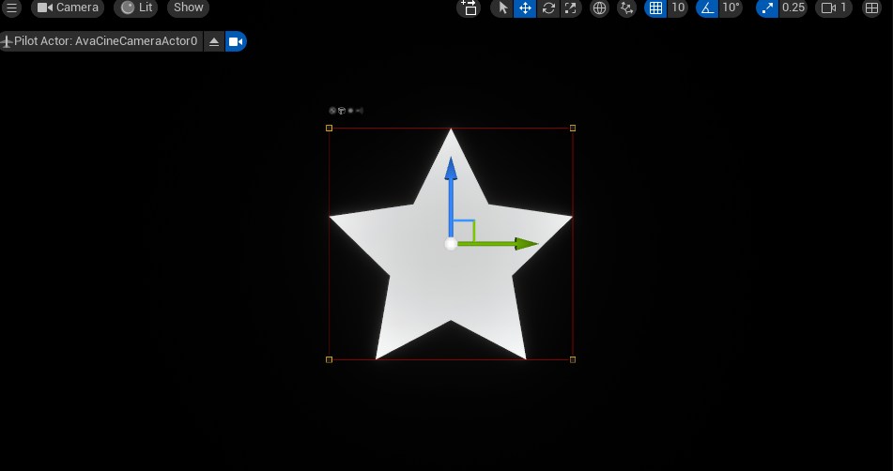Click the viewport layout grid icon
This screenshot has width=893, height=471.
coord(871,8)
